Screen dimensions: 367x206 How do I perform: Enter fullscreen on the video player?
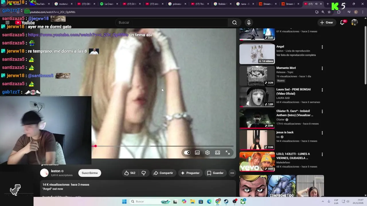click(228, 152)
